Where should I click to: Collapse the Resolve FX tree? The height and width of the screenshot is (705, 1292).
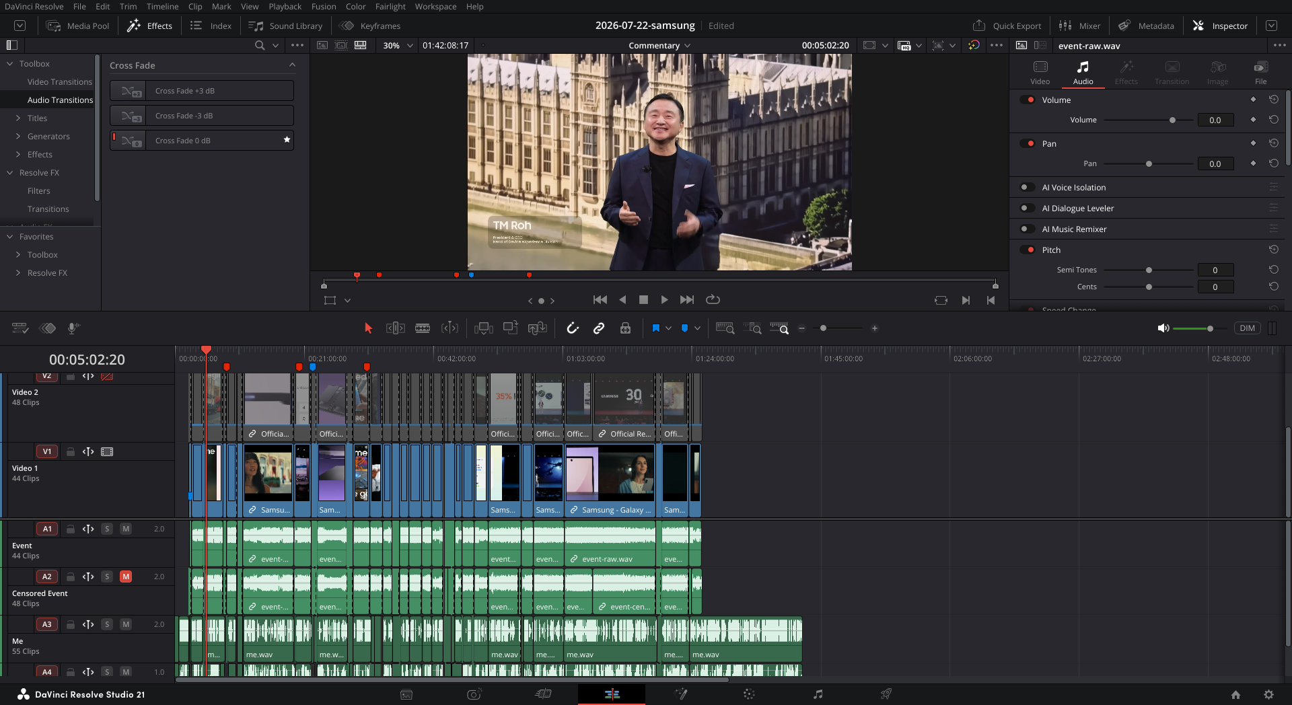click(x=10, y=172)
